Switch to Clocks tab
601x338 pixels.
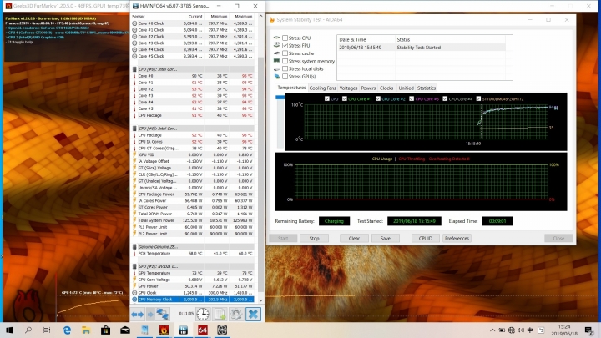[x=386, y=88]
